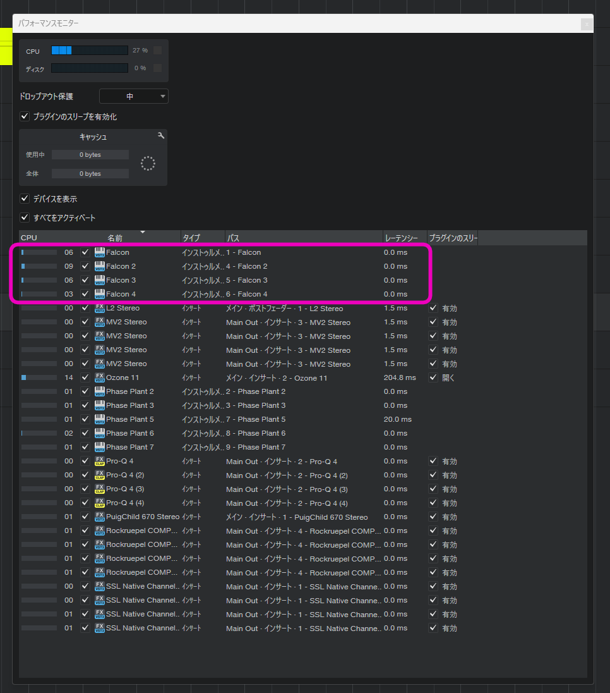Close the performance monitor window
The width and height of the screenshot is (610, 693).
tap(586, 24)
